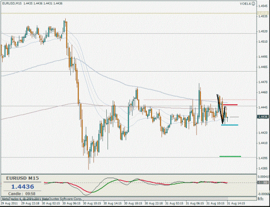
Task: Select the thin pink dotted horizontal line near 1.4453
Action: click(200, 100)
